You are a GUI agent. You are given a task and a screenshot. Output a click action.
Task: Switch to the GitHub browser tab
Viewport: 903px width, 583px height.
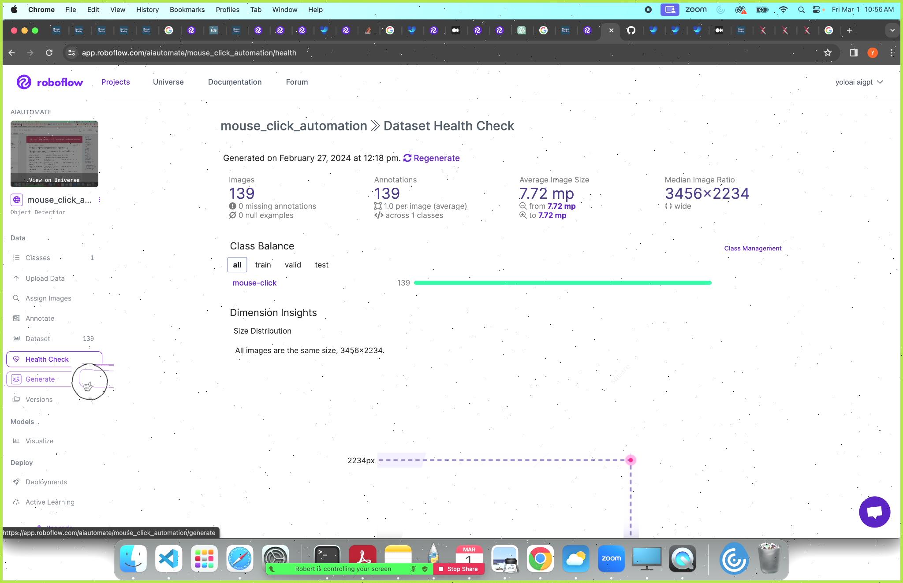click(631, 30)
